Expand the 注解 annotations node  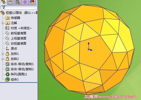pyautogui.click(x=3, y=23)
